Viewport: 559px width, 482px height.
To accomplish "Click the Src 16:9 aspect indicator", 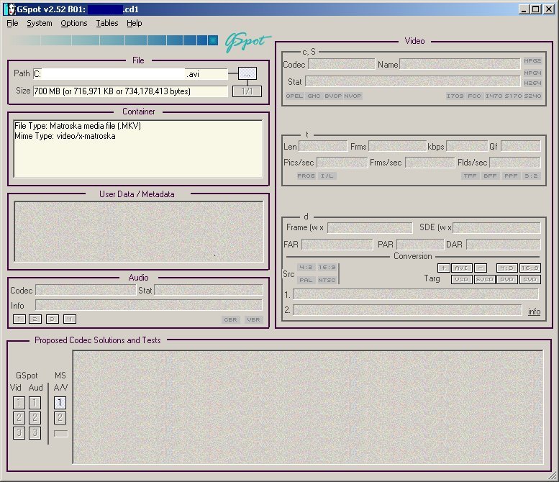I will [327, 268].
